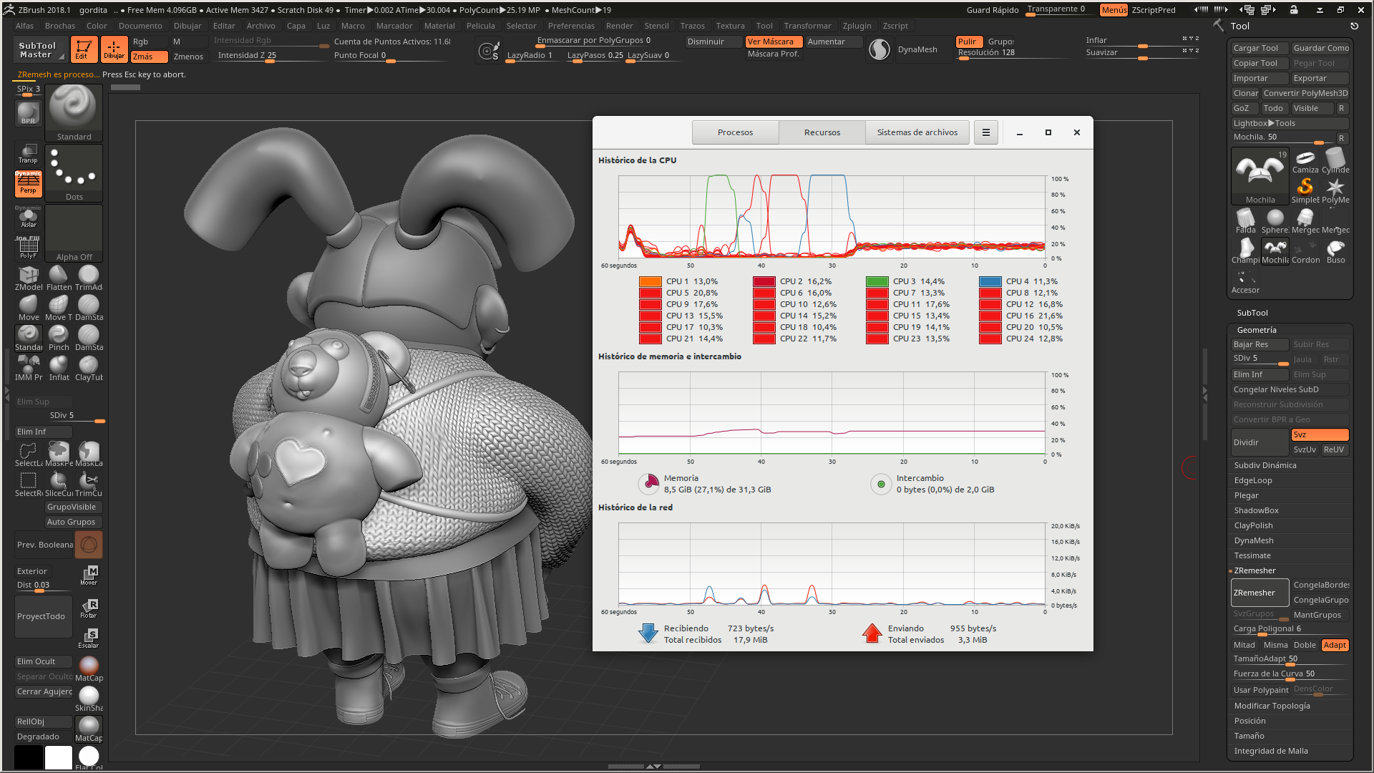The image size is (1374, 773).
Task: Select the Move brush icon
Action: 29,306
